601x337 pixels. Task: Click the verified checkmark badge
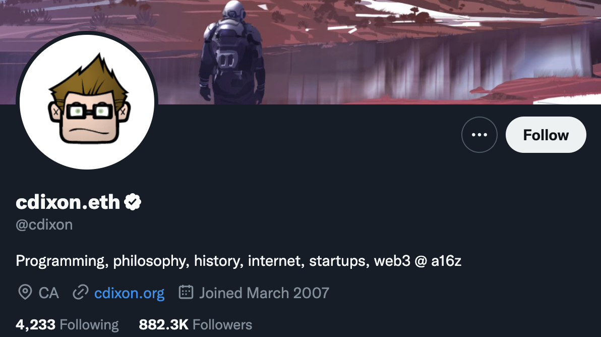point(133,202)
